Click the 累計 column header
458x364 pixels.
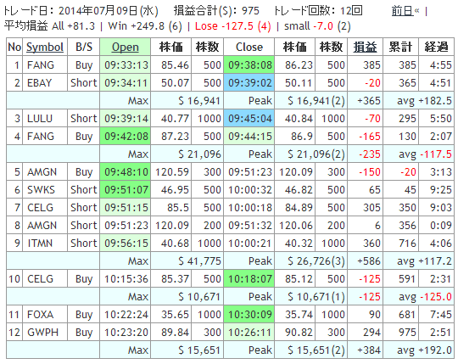(x=400, y=47)
